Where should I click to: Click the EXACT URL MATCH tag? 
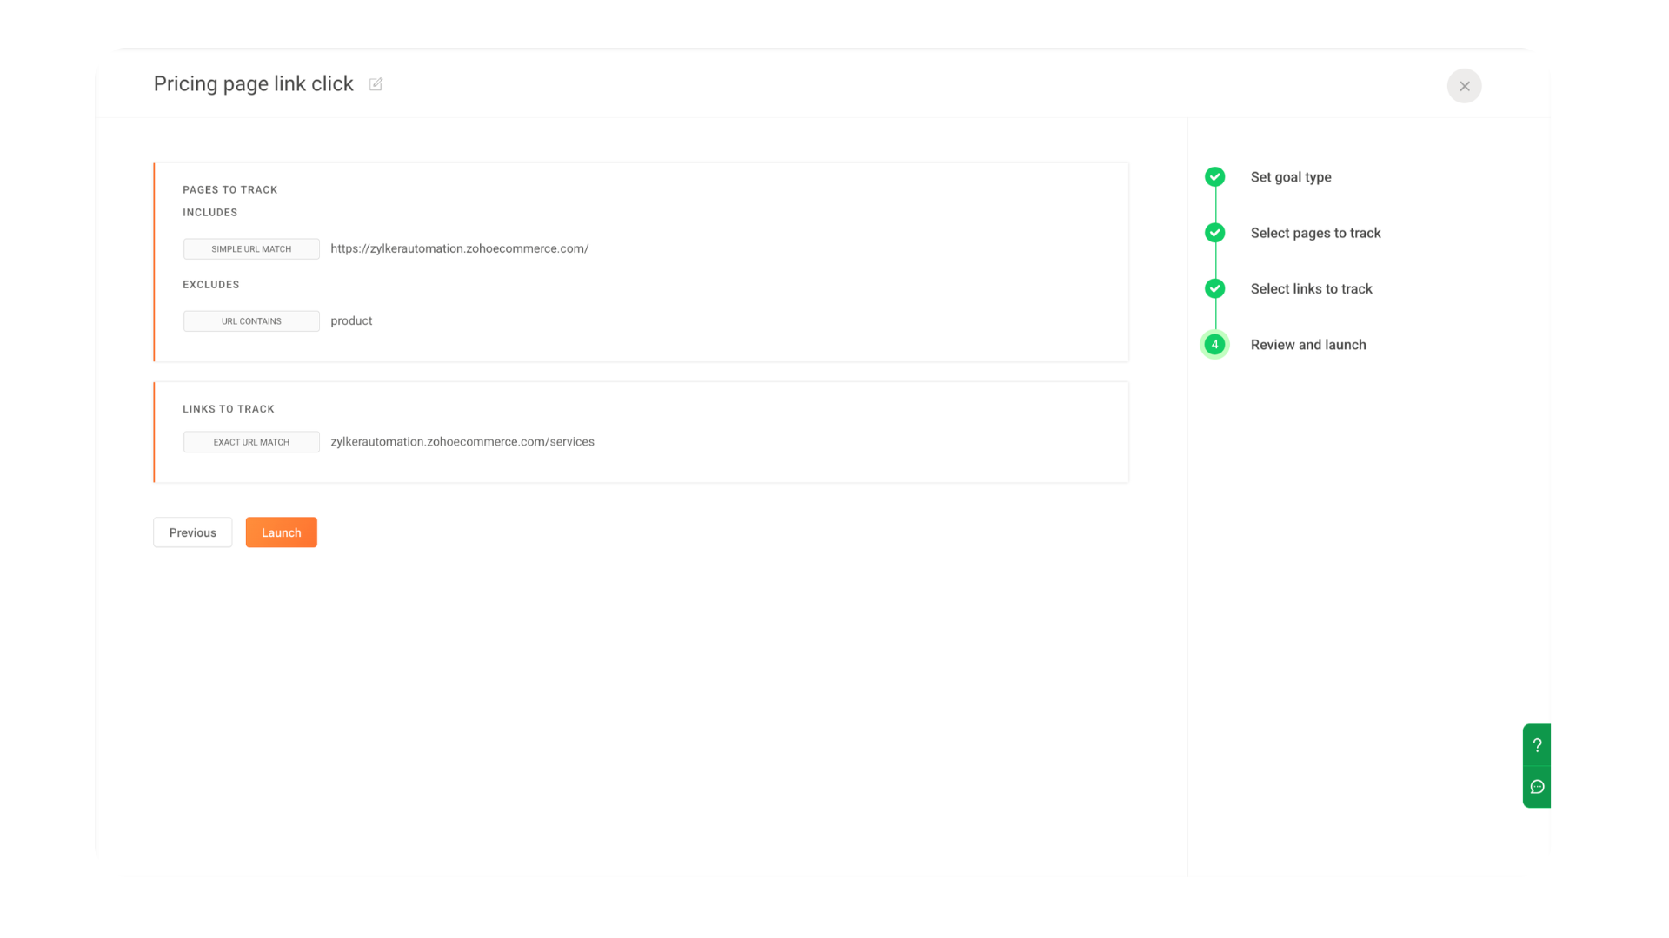tap(251, 442)
